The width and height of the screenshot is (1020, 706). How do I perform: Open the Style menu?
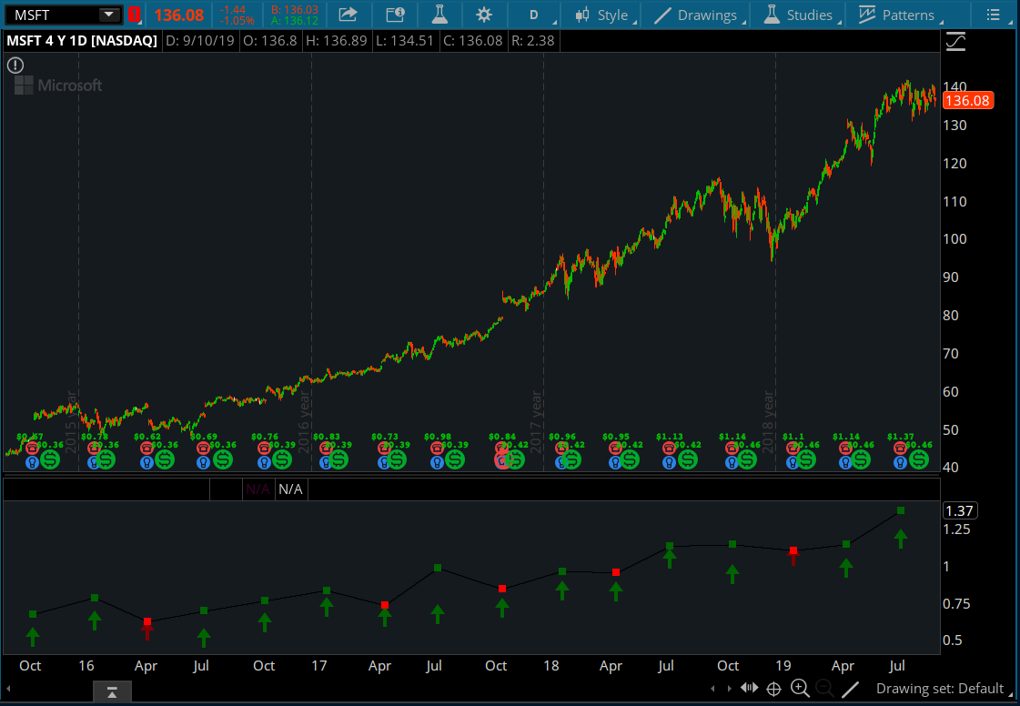pos(601,15)
